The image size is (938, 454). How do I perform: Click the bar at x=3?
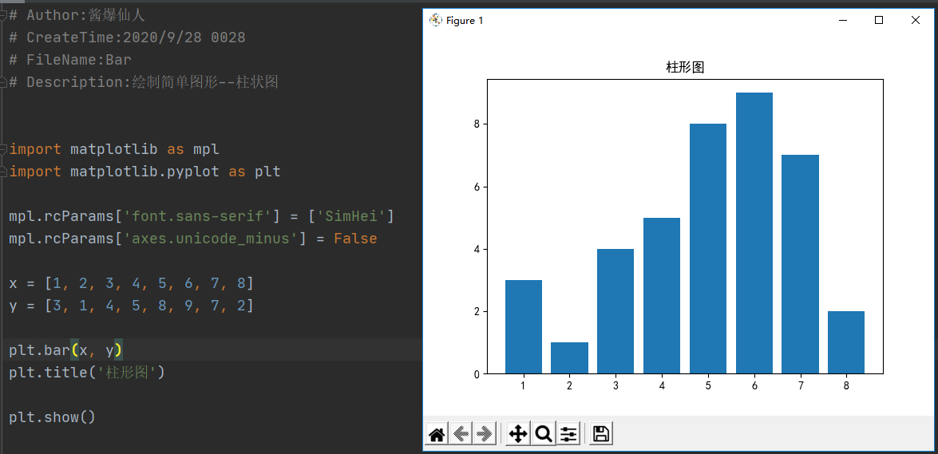[x=615, y=312]
